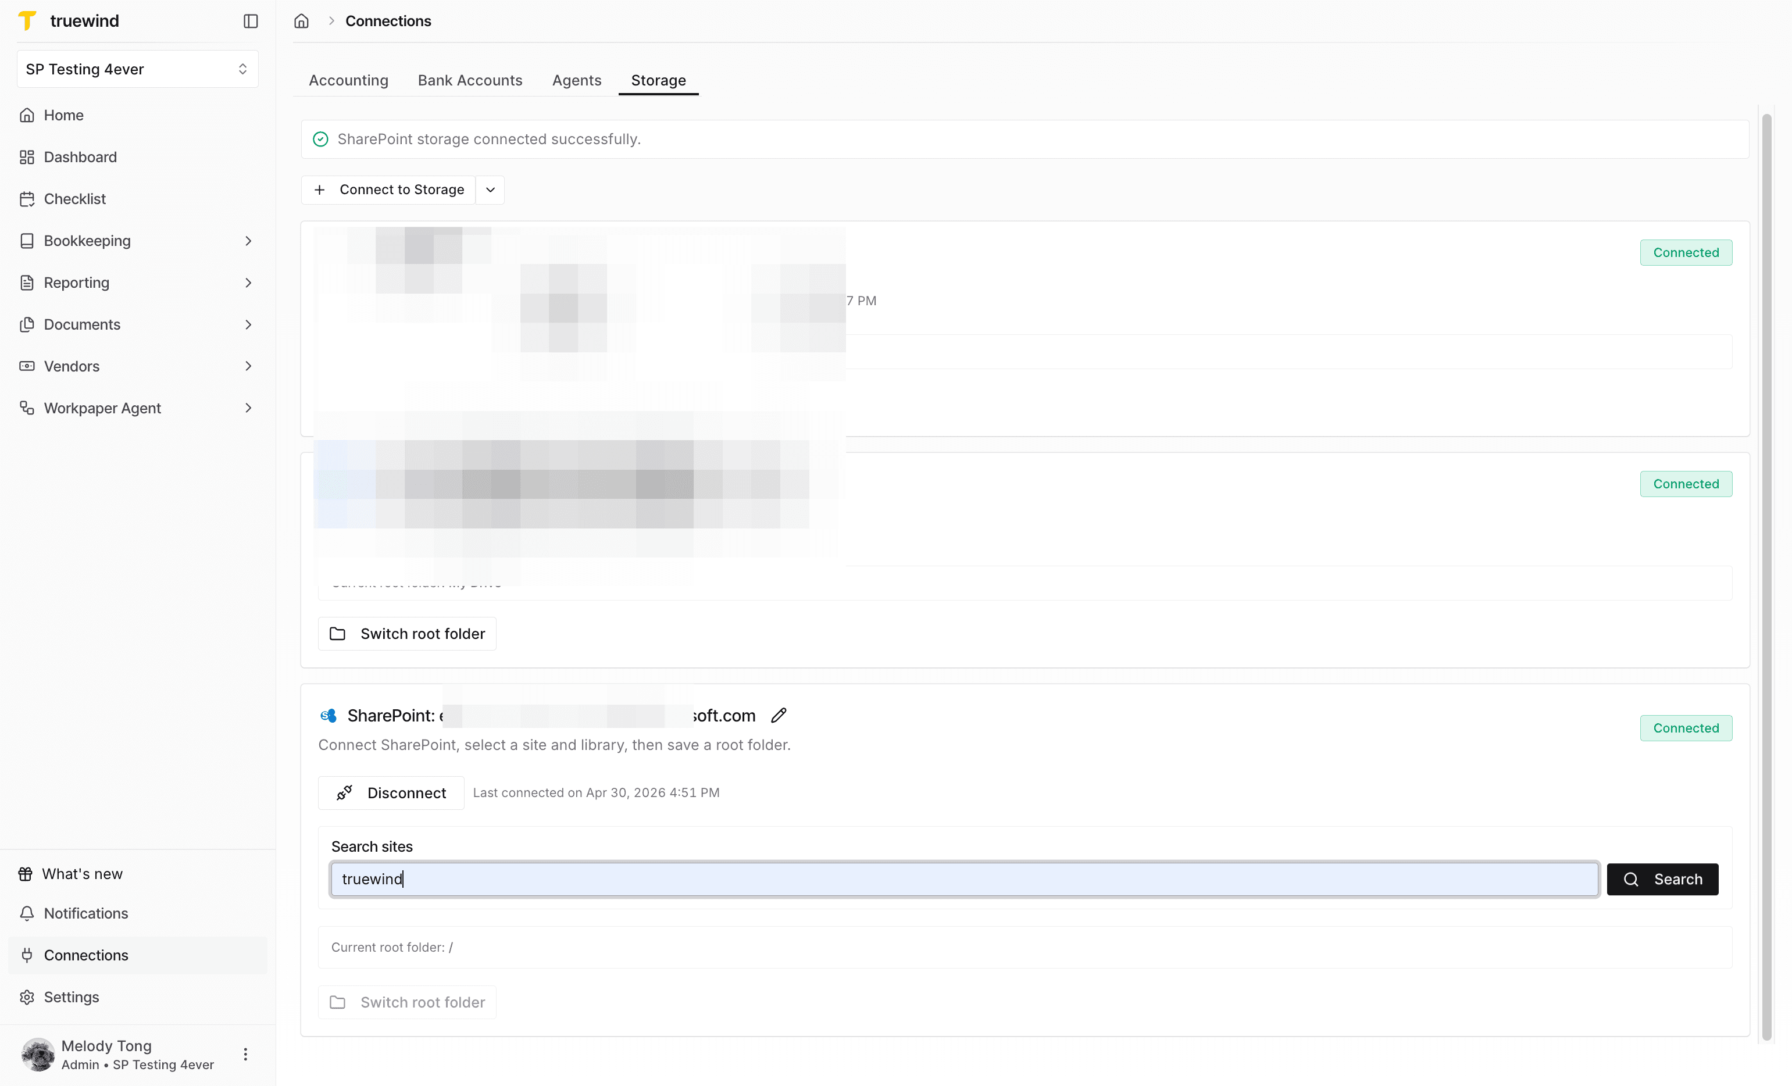Screen dimensions: 1792x1086
Task: Click the black Search button
Action: click(x=1662, y=880)
